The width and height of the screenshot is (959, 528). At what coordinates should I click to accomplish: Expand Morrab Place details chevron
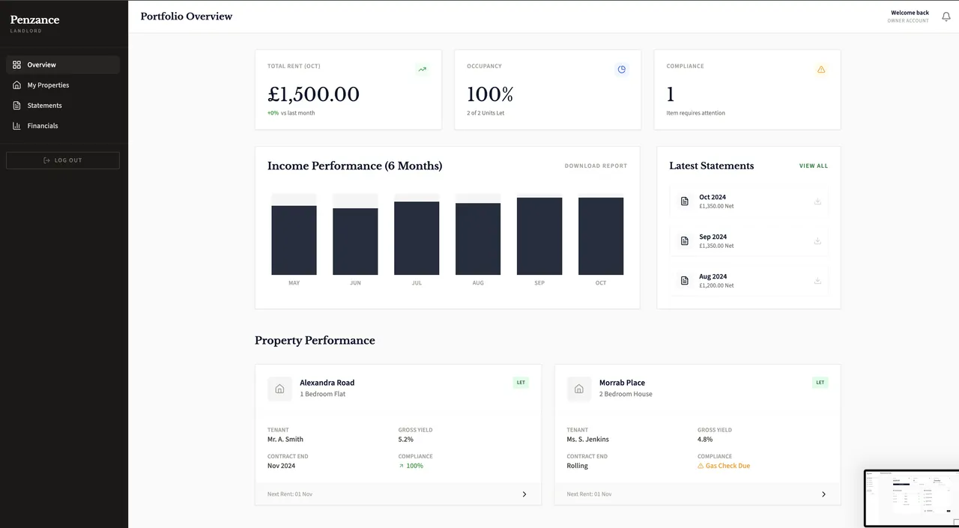click(x=823, y=494)
